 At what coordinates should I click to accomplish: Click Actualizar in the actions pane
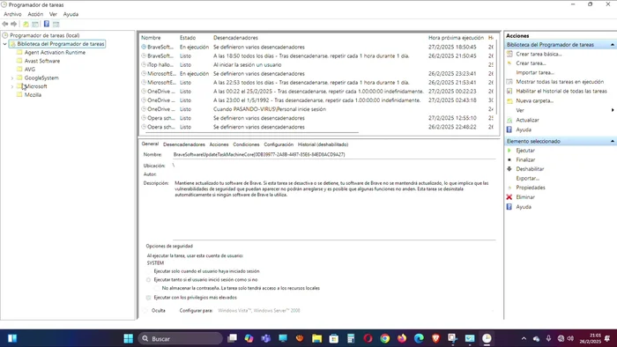(527, 120)
